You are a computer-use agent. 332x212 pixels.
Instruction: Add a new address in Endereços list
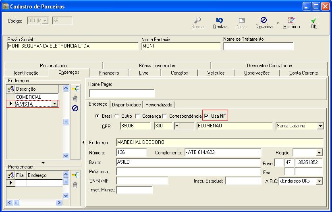75,89
